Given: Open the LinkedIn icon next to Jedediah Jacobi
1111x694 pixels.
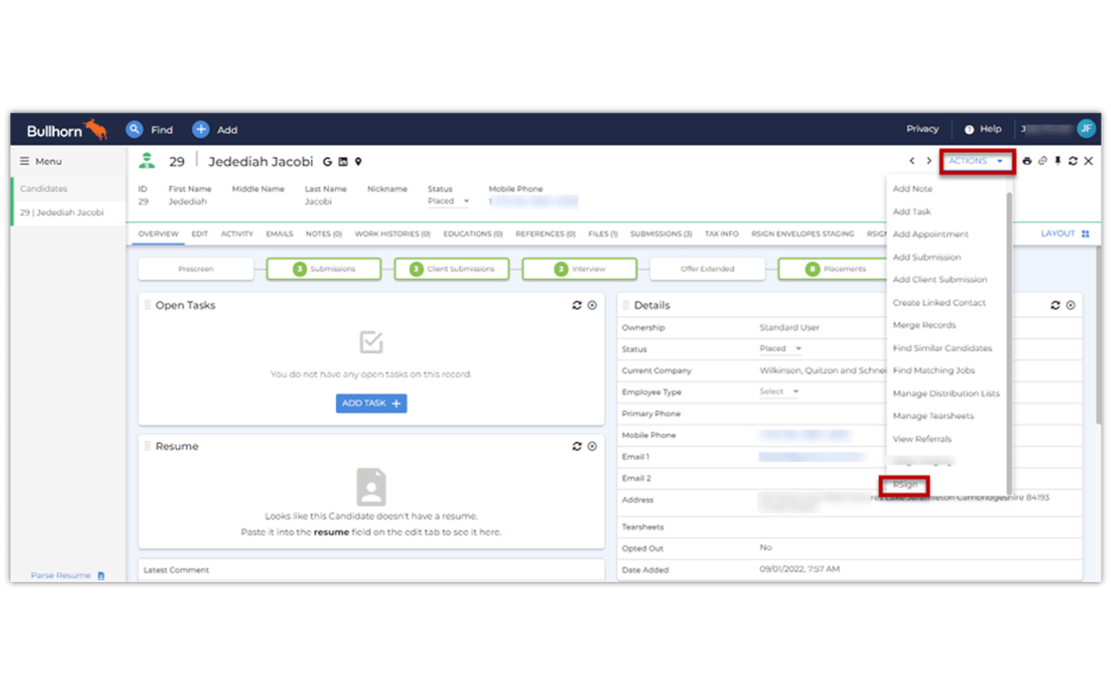Looking at the screenshot, I should pyautogui.click(x=343, y=162).
